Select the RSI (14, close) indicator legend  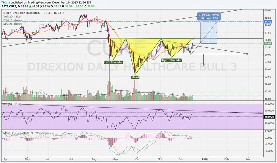[x=12, y=104]
